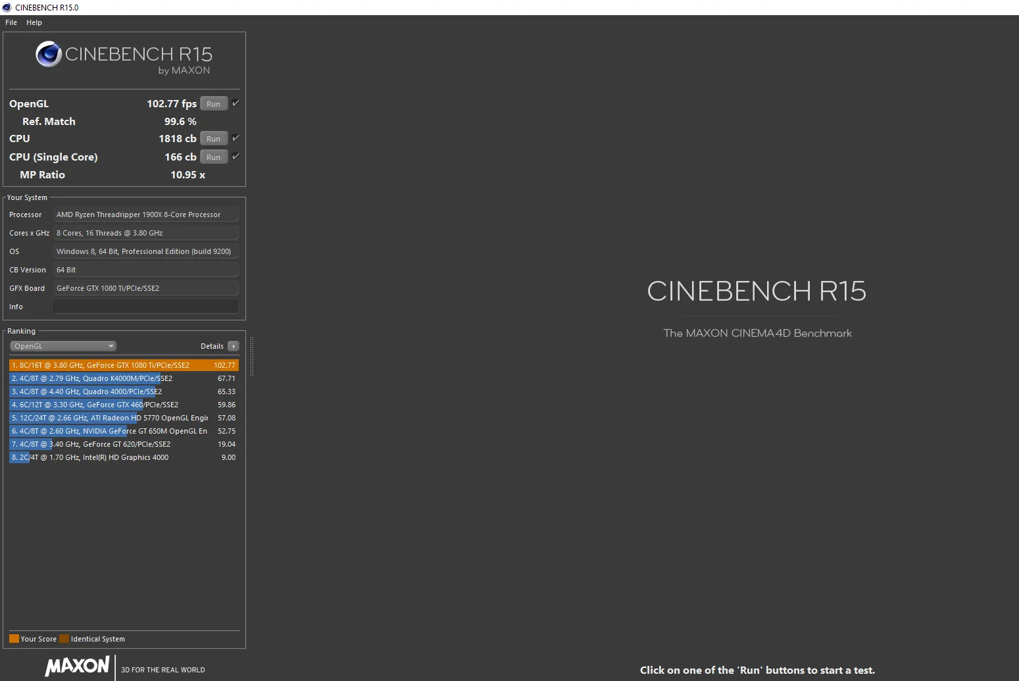Select ranking row 6 GeForce GT 650M

(124, 431)
